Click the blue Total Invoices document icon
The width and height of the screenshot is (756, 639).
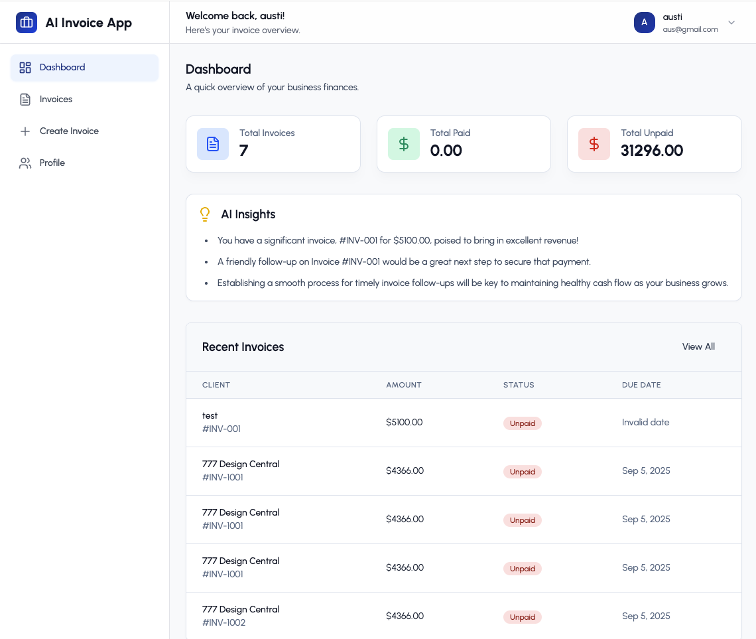pos(213,144)
